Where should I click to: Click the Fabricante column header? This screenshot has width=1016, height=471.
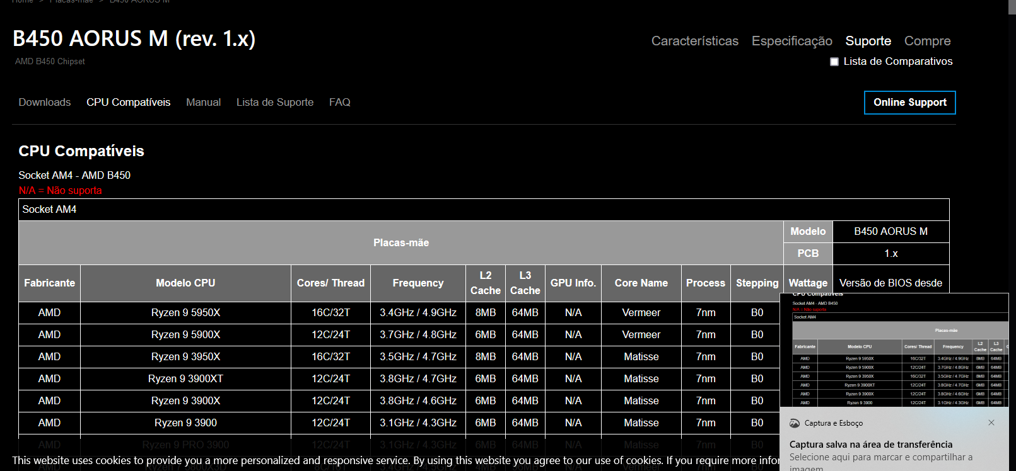click(x=50, y=283)
